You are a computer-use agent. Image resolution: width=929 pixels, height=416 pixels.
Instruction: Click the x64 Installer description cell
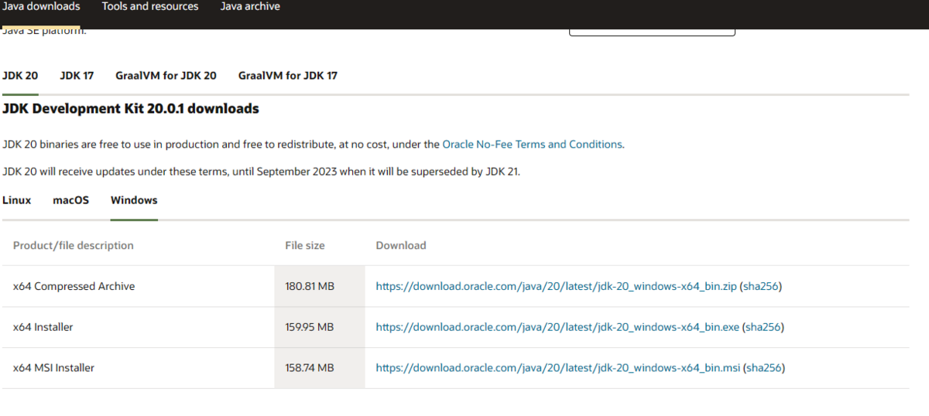(138, 327)
